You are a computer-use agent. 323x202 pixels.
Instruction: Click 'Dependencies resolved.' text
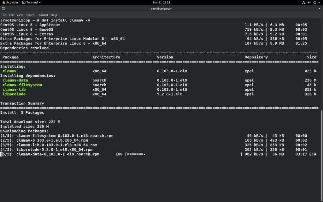click(x=25, y=48)
